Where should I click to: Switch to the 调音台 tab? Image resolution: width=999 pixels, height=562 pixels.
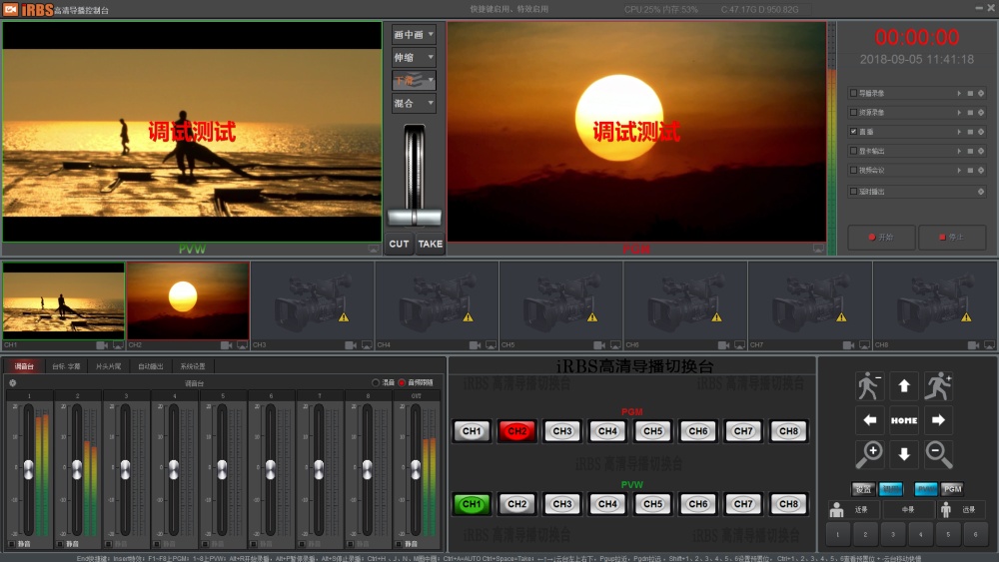point(24,366)
